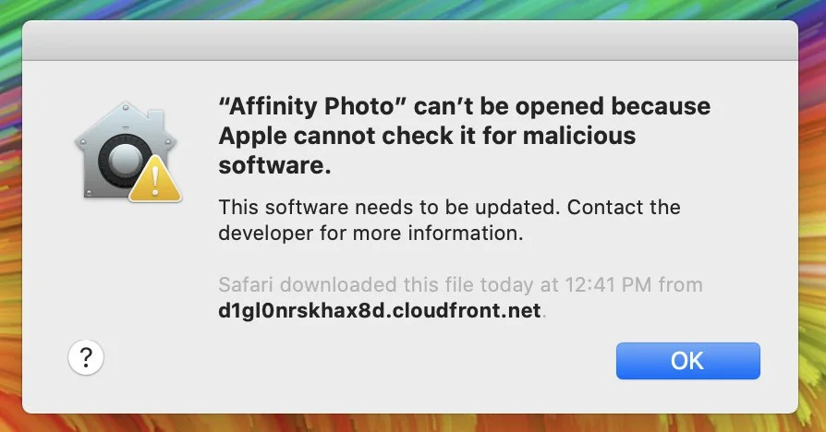The image size is (826, 432).
Task: Click the word "Apple" in the heading
Action: pos(252,137)
